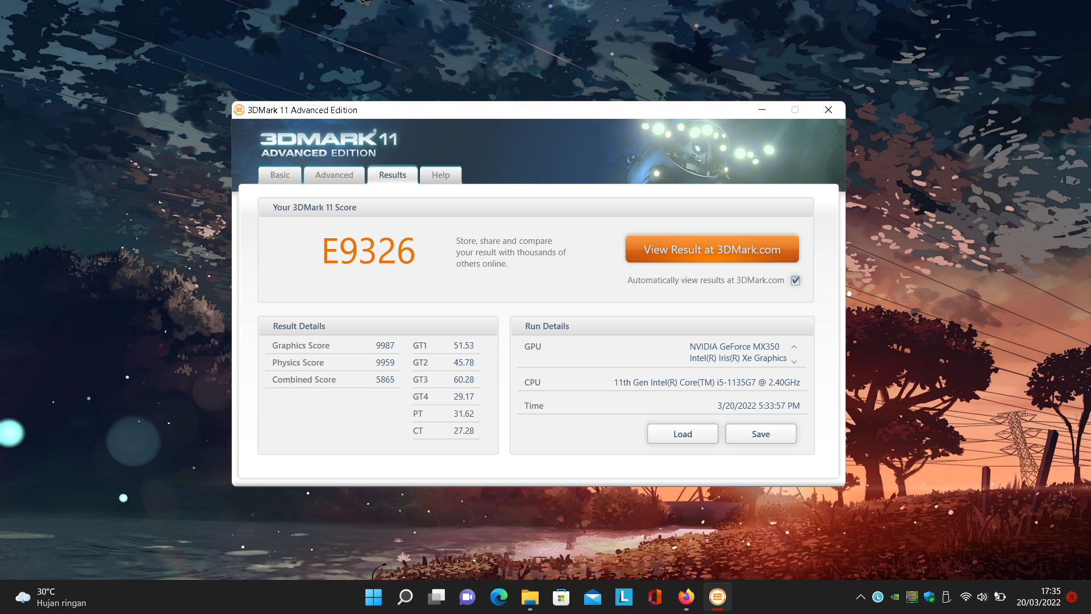Open clock and calendar 17:35
Image resolution: width=1091 pixels, height=614 pixels.
(x=1039, y=597)
